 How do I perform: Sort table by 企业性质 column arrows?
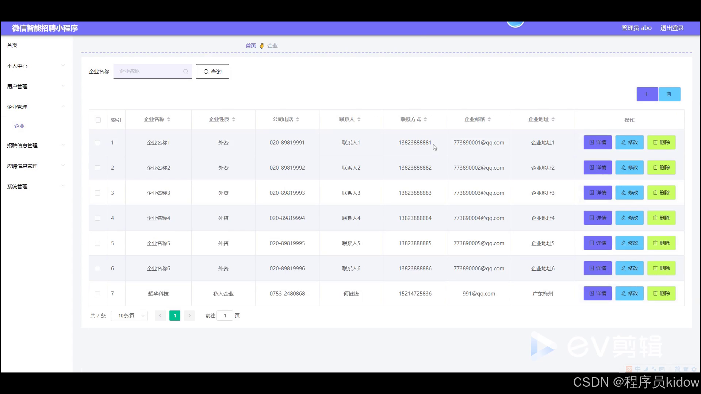click(x=234, y=120)
